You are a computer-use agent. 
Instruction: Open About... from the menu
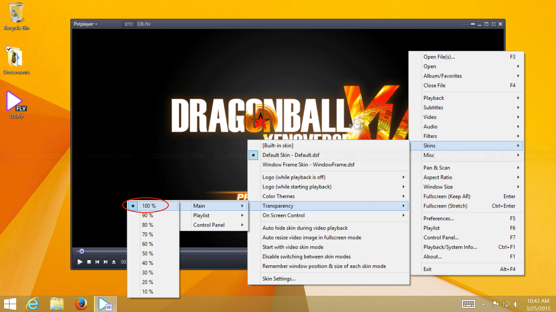[466, 257]
